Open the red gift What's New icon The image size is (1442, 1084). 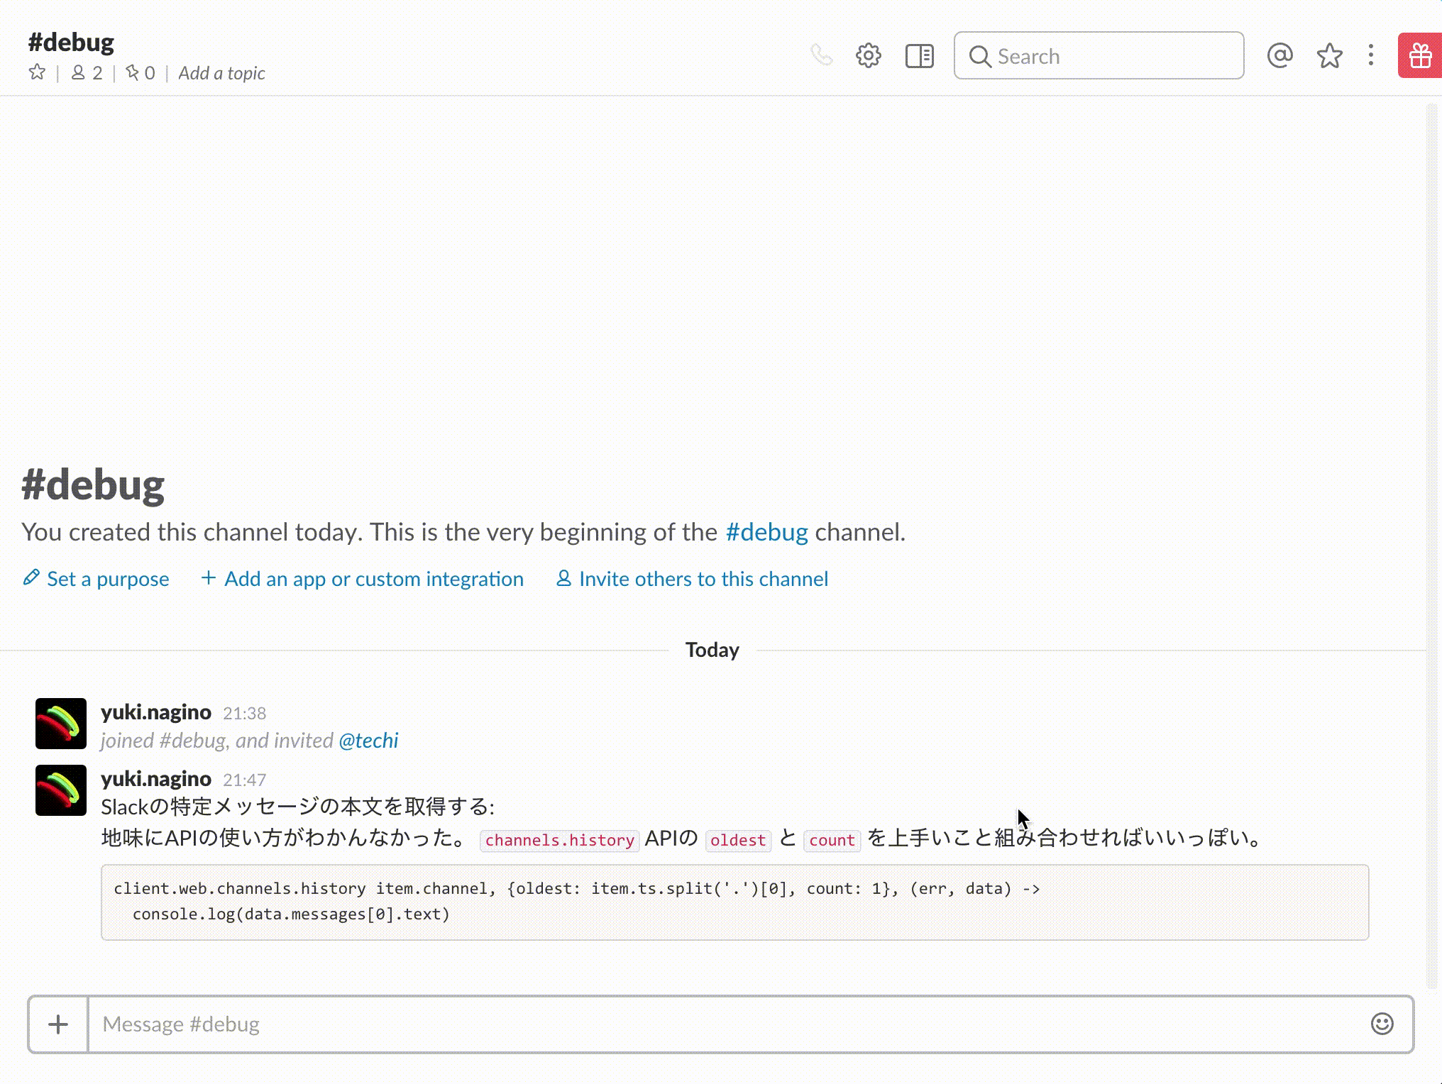tap(1420, 55)
